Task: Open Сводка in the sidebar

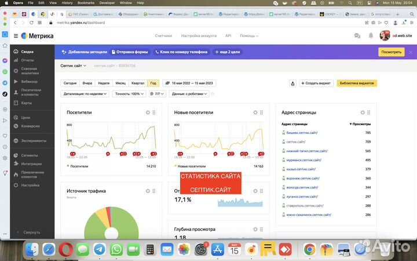Action: pyautogui.click(x=27, y=52)
